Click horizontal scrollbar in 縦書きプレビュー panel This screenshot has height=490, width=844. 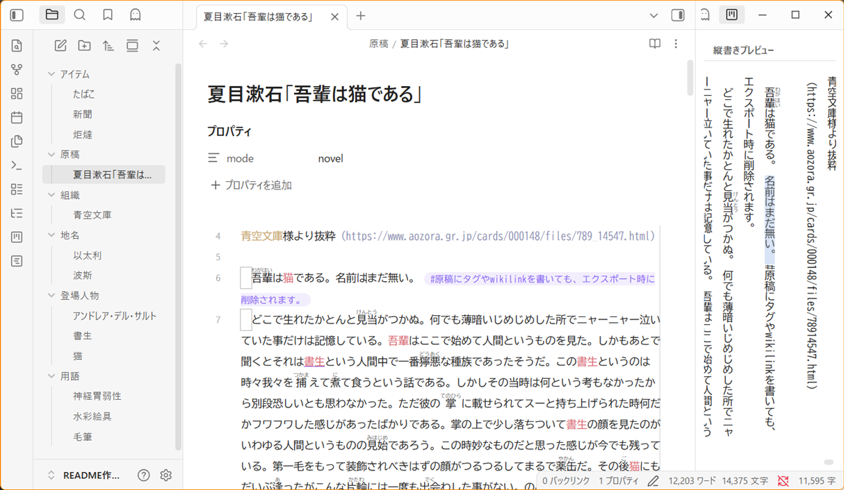[829, 462]
